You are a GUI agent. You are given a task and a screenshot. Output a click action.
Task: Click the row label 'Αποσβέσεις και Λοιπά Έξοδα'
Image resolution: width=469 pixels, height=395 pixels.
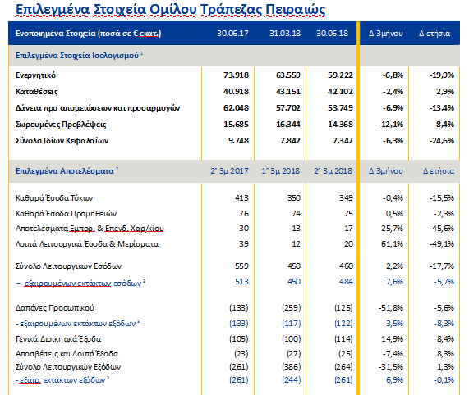[67, 354]
